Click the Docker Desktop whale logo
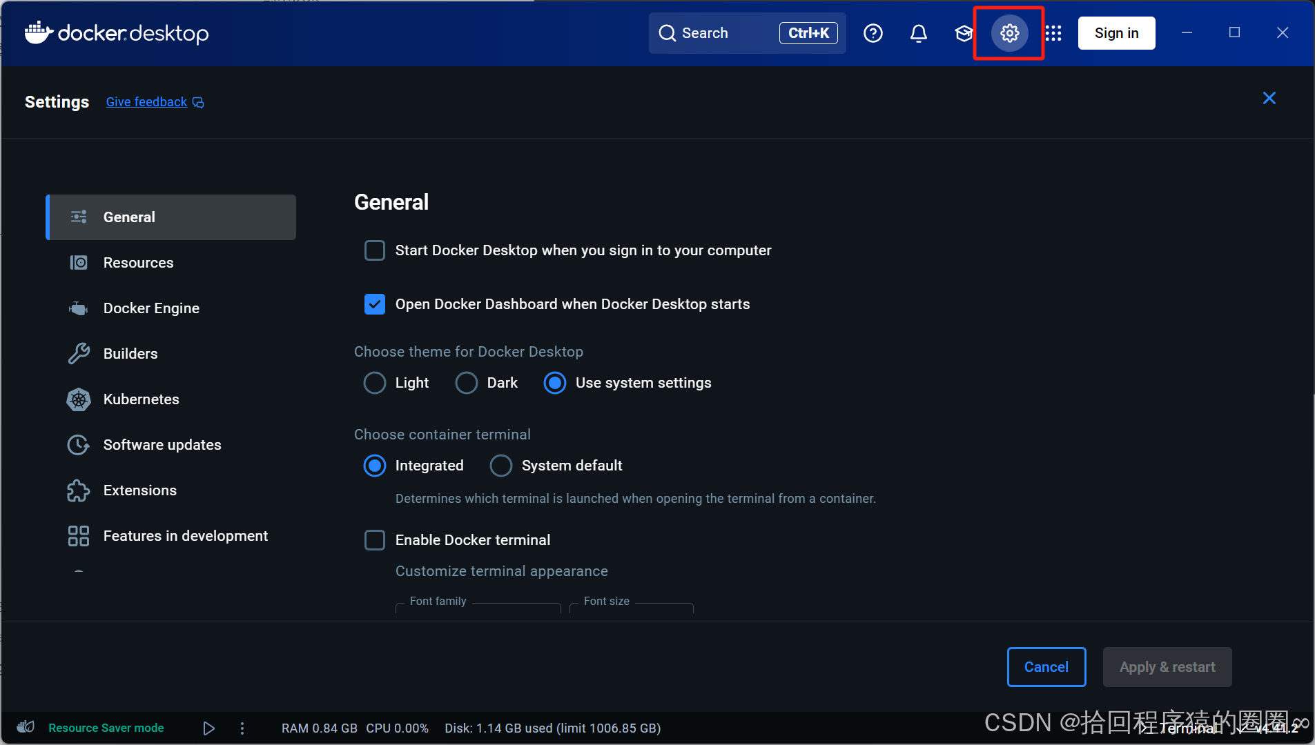The image size is (1315, 745). pos(39,32)
